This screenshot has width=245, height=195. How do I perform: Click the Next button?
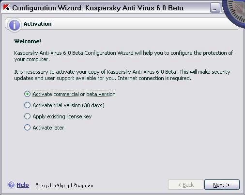pos(222,185)
